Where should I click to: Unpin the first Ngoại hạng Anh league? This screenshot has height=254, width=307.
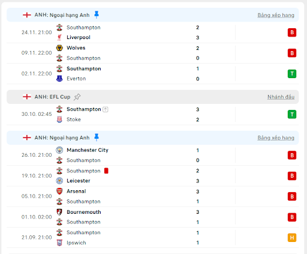97,14
